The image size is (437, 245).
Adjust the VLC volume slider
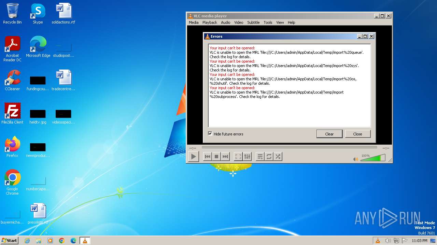373,158
